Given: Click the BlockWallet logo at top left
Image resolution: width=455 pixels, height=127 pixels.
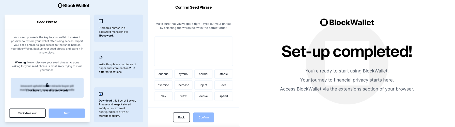Looking at the screenshot, I should tap(74, 6).
